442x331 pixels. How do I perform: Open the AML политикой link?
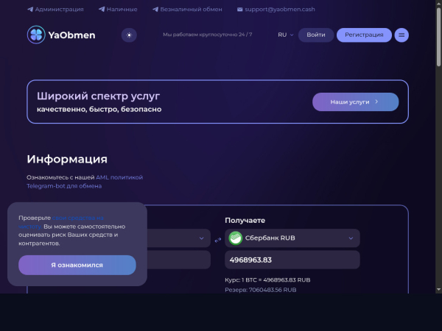(x=119, y=177)
